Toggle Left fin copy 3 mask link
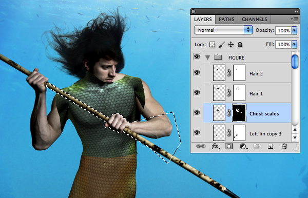This screenshot has height=198, width=308. 229,133
